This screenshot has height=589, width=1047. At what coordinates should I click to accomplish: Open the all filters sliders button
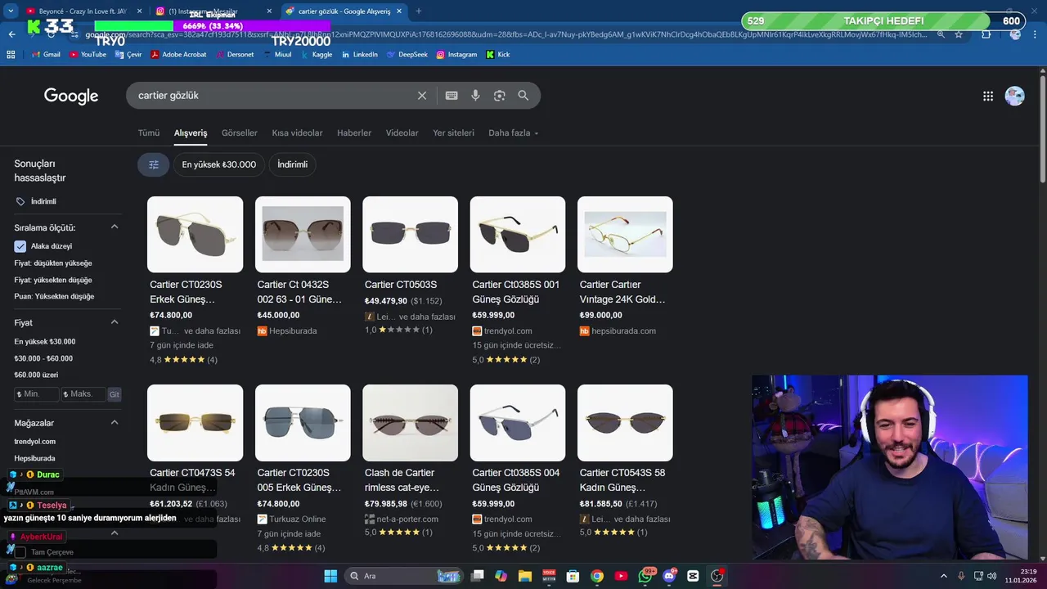(153, 164)
